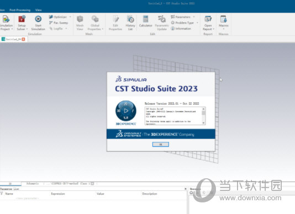Click the CST round logo in dialog

[126, 111]
